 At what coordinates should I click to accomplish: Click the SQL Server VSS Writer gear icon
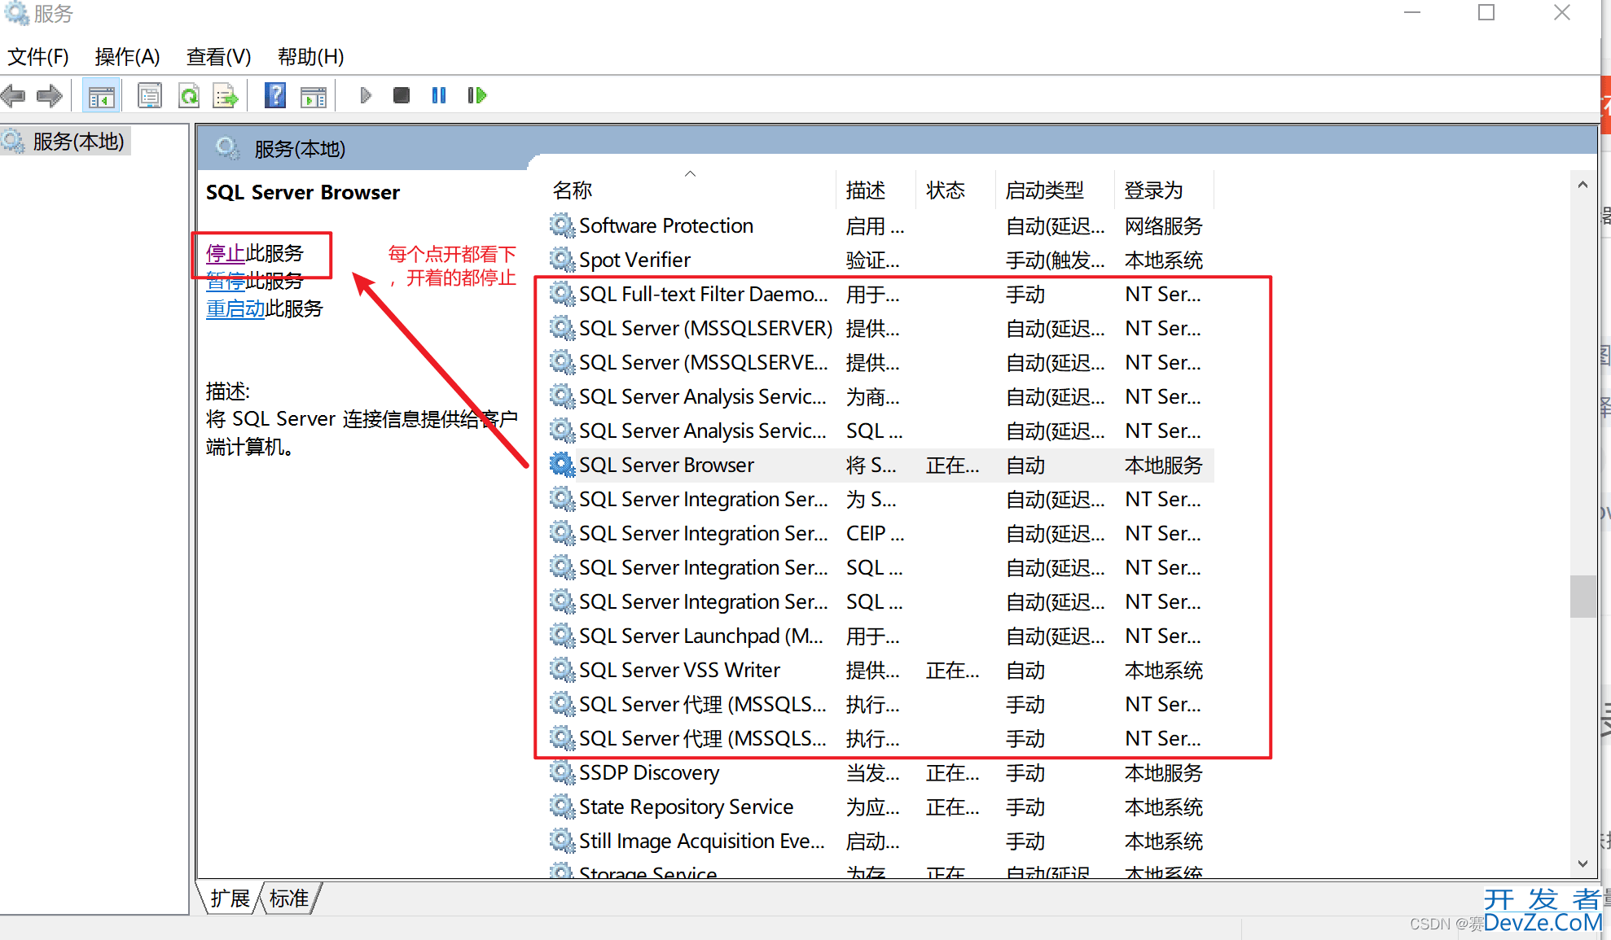(x=562, y=670)
